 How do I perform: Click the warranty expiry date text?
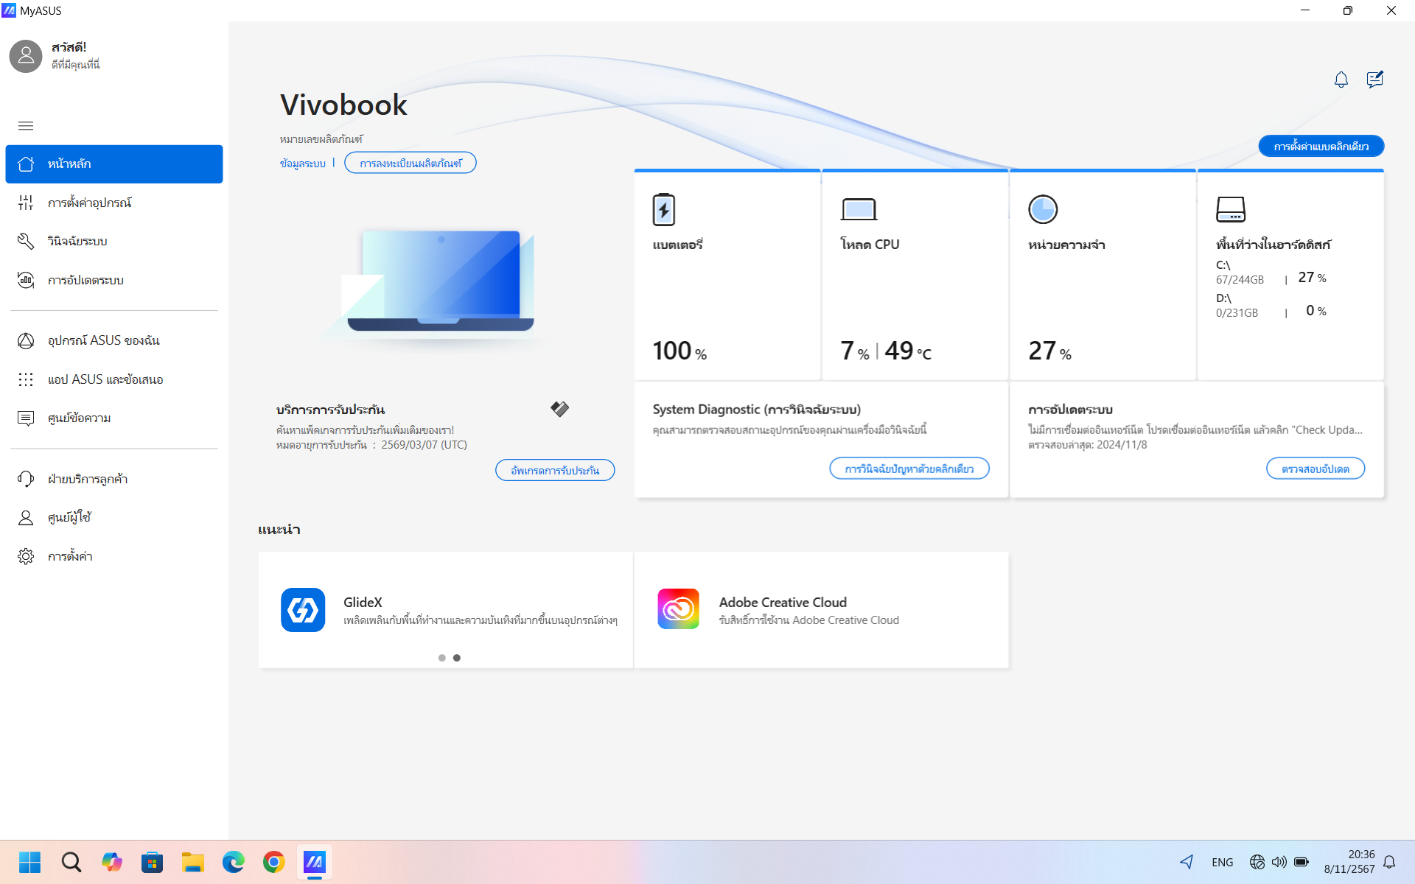coord(371,445)
